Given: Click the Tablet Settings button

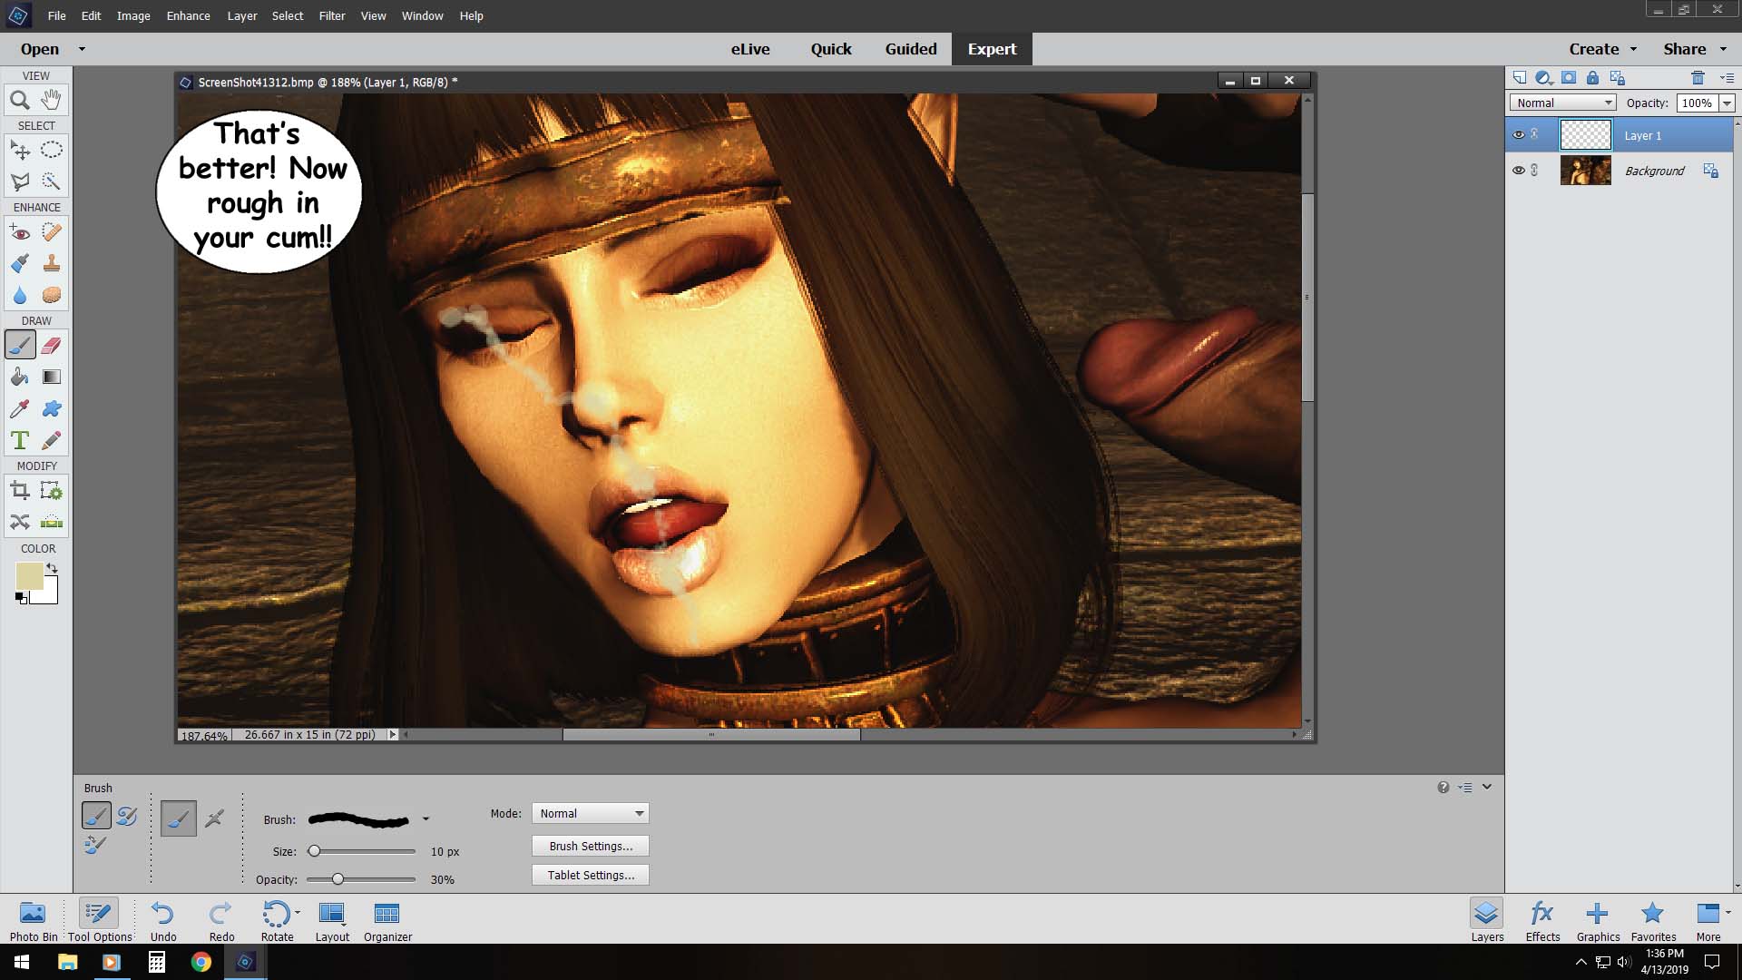Looking at the screenshot, I should click(x=591, y=875).
